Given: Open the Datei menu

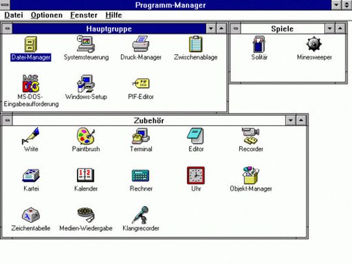Looking at the screenshot, I should coord(14,15).
